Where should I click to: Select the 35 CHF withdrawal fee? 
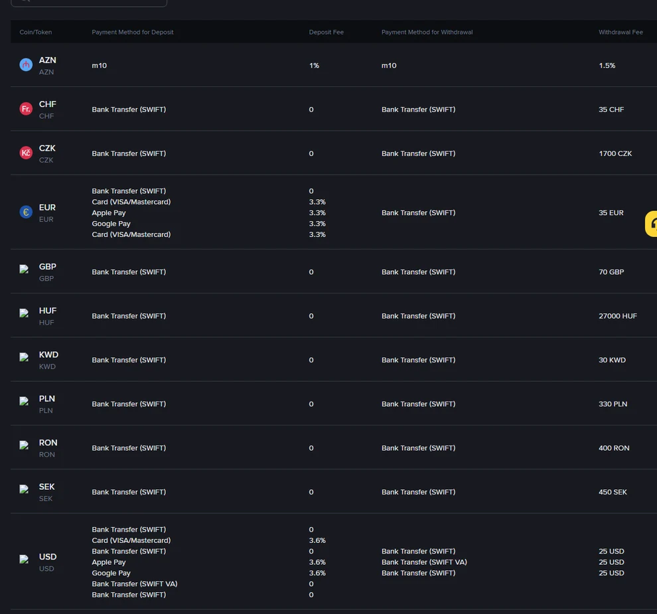[x=611, y=110]
